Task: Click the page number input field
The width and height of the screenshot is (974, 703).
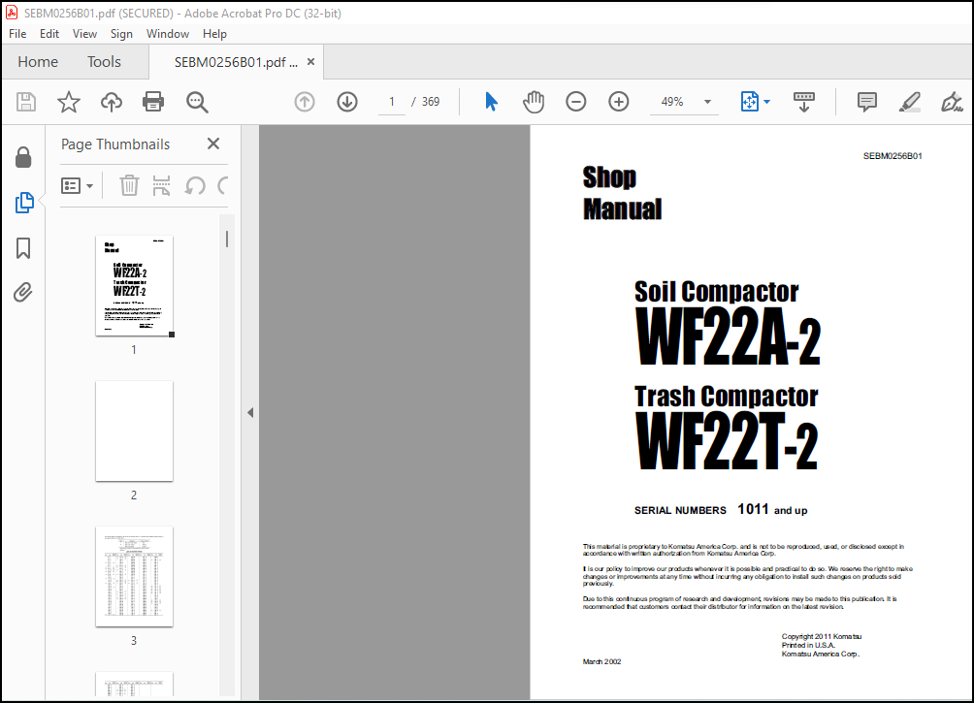Action: [x=392, y=102]
